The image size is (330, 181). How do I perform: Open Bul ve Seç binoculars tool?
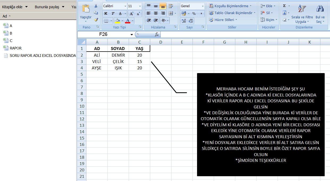coord(320,15)
